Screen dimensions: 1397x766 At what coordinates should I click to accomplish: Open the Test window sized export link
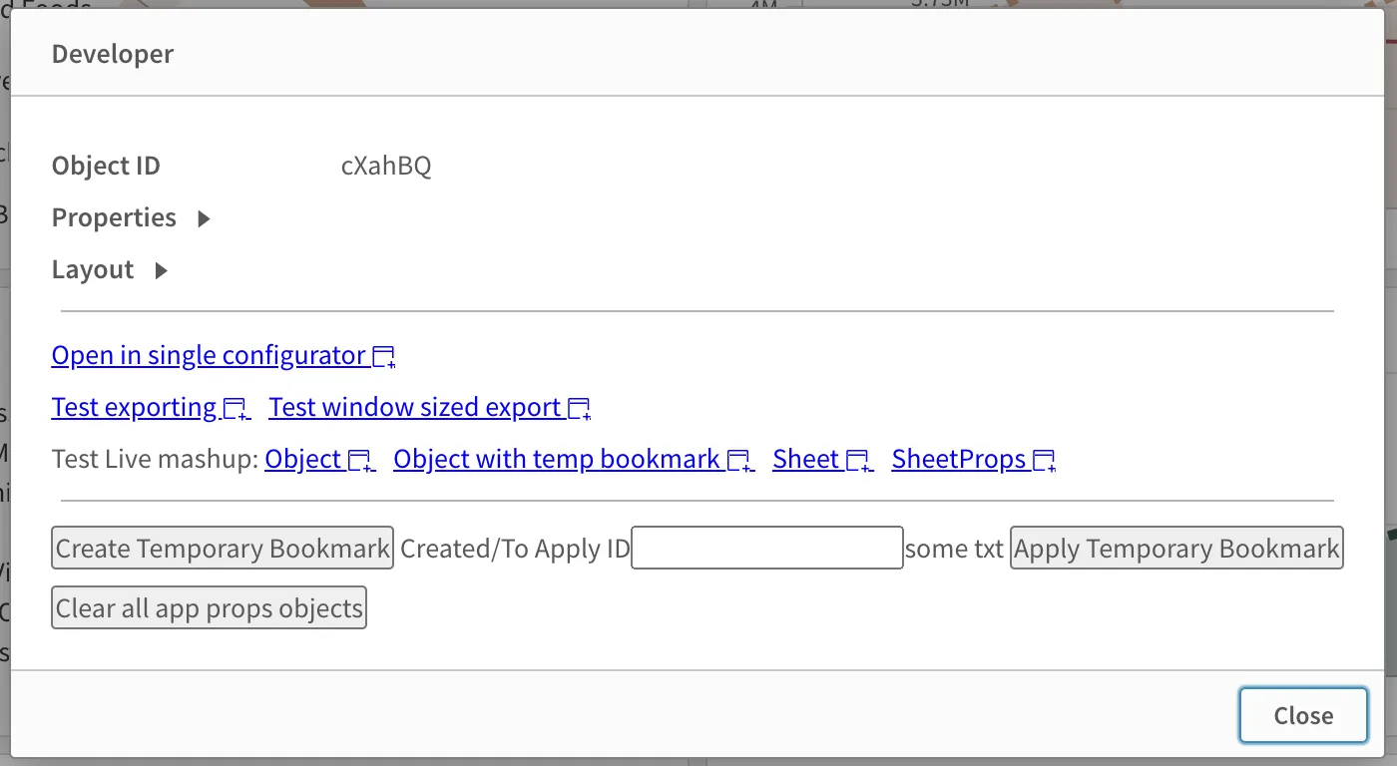click(x=414, y=408)
